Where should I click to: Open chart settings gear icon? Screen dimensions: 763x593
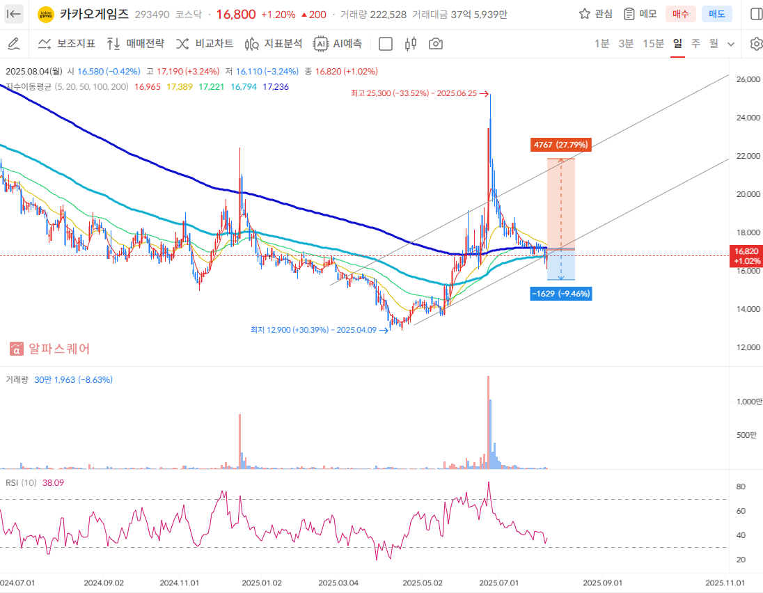(x=756, y=44)
